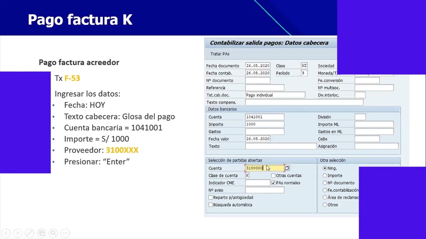Click the Otra selección section header
Viewport: 426px width, 239px height.
pos(333,160)
